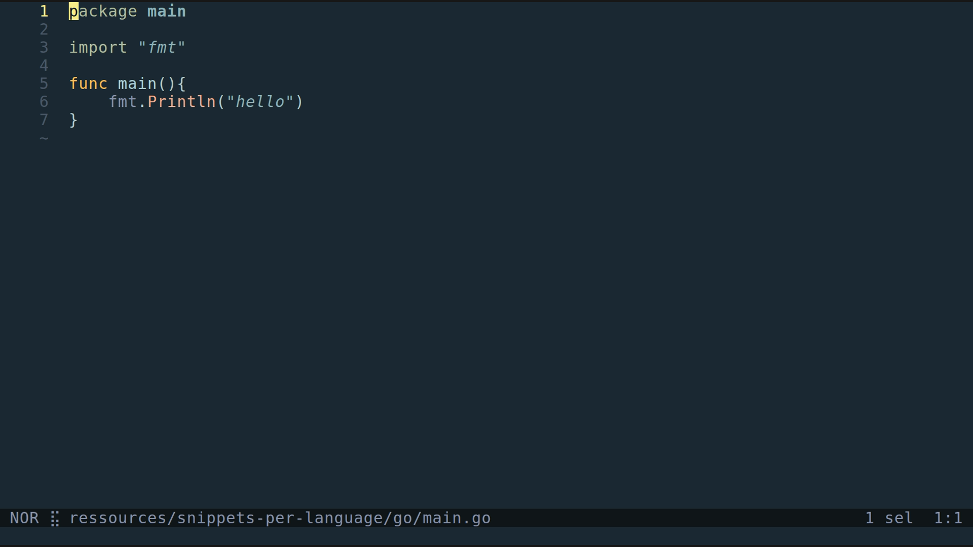
Task: Place cursor on the "package" keyword
Action: point(103,11)
